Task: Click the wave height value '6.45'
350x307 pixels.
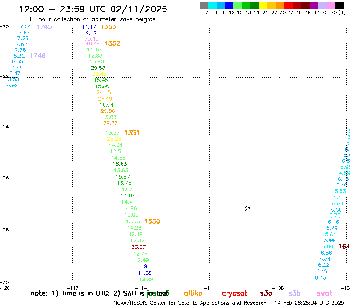Action: (x=321, y=278)
